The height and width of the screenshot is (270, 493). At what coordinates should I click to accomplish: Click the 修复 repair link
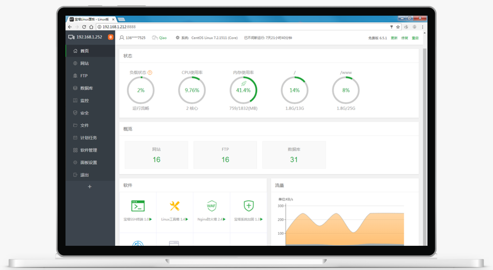405,38
